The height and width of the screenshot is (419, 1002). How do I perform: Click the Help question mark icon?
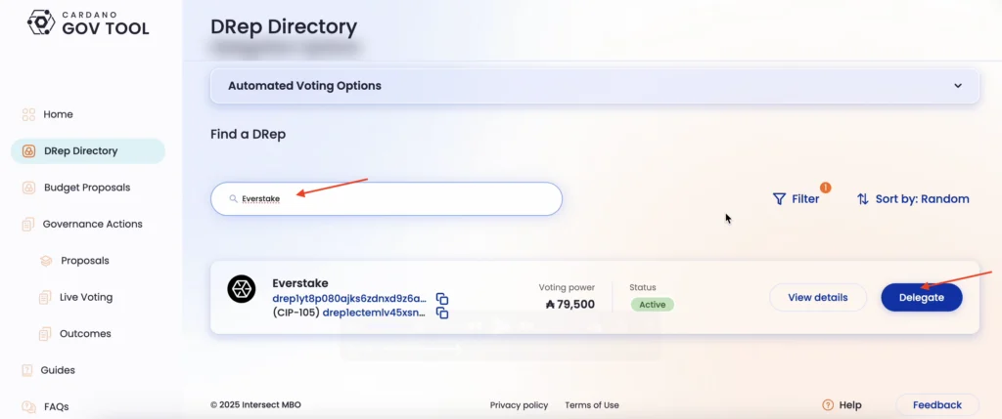click(828, 405)
